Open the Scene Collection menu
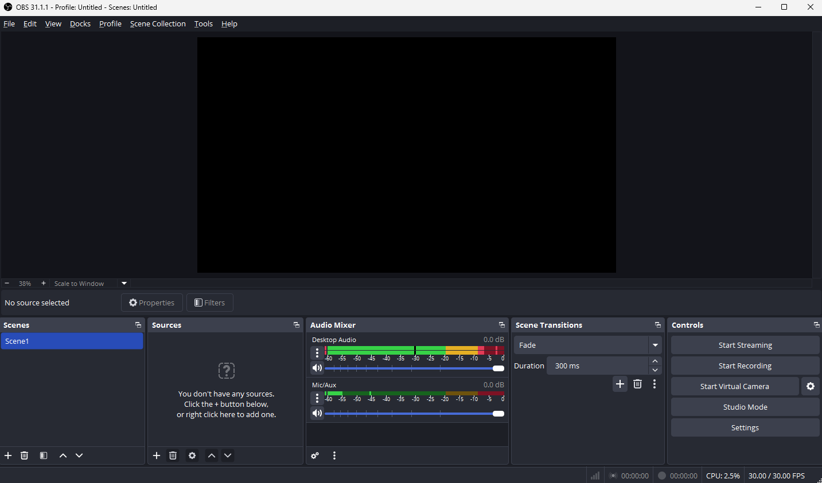 coord(158,23)
